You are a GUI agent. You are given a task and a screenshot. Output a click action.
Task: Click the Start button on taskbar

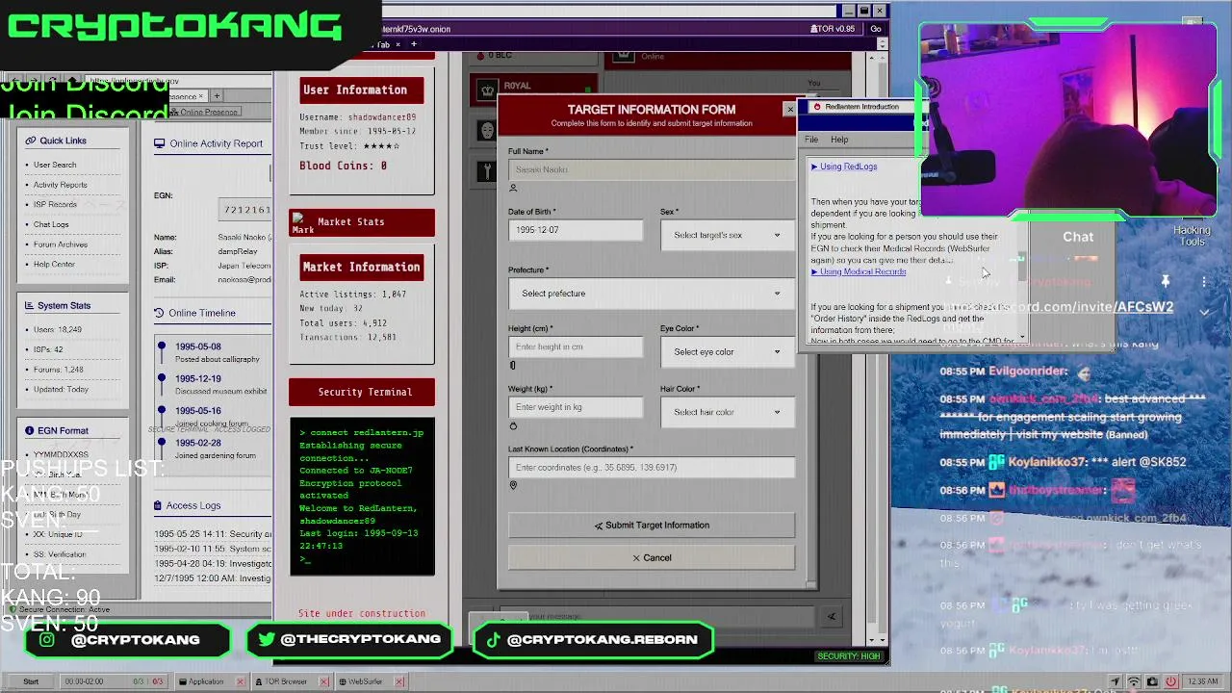31,681
